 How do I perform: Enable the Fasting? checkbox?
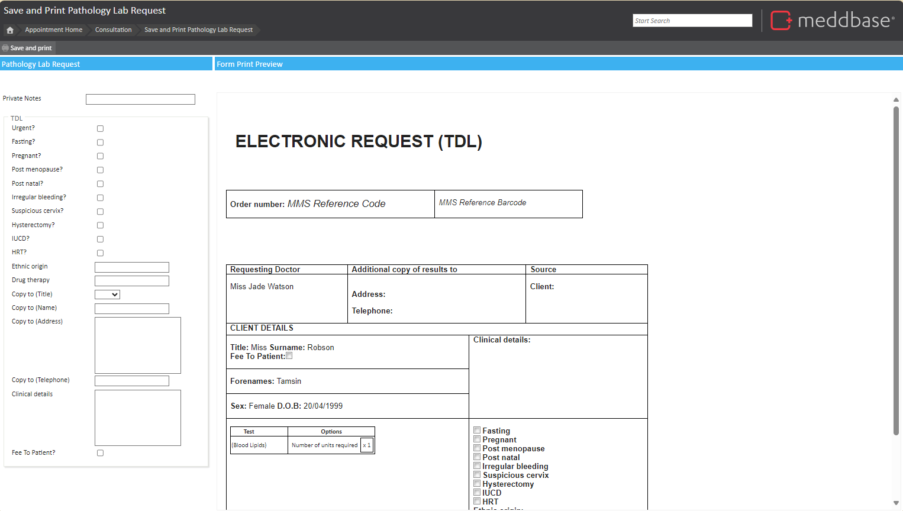tap(100, 143)
